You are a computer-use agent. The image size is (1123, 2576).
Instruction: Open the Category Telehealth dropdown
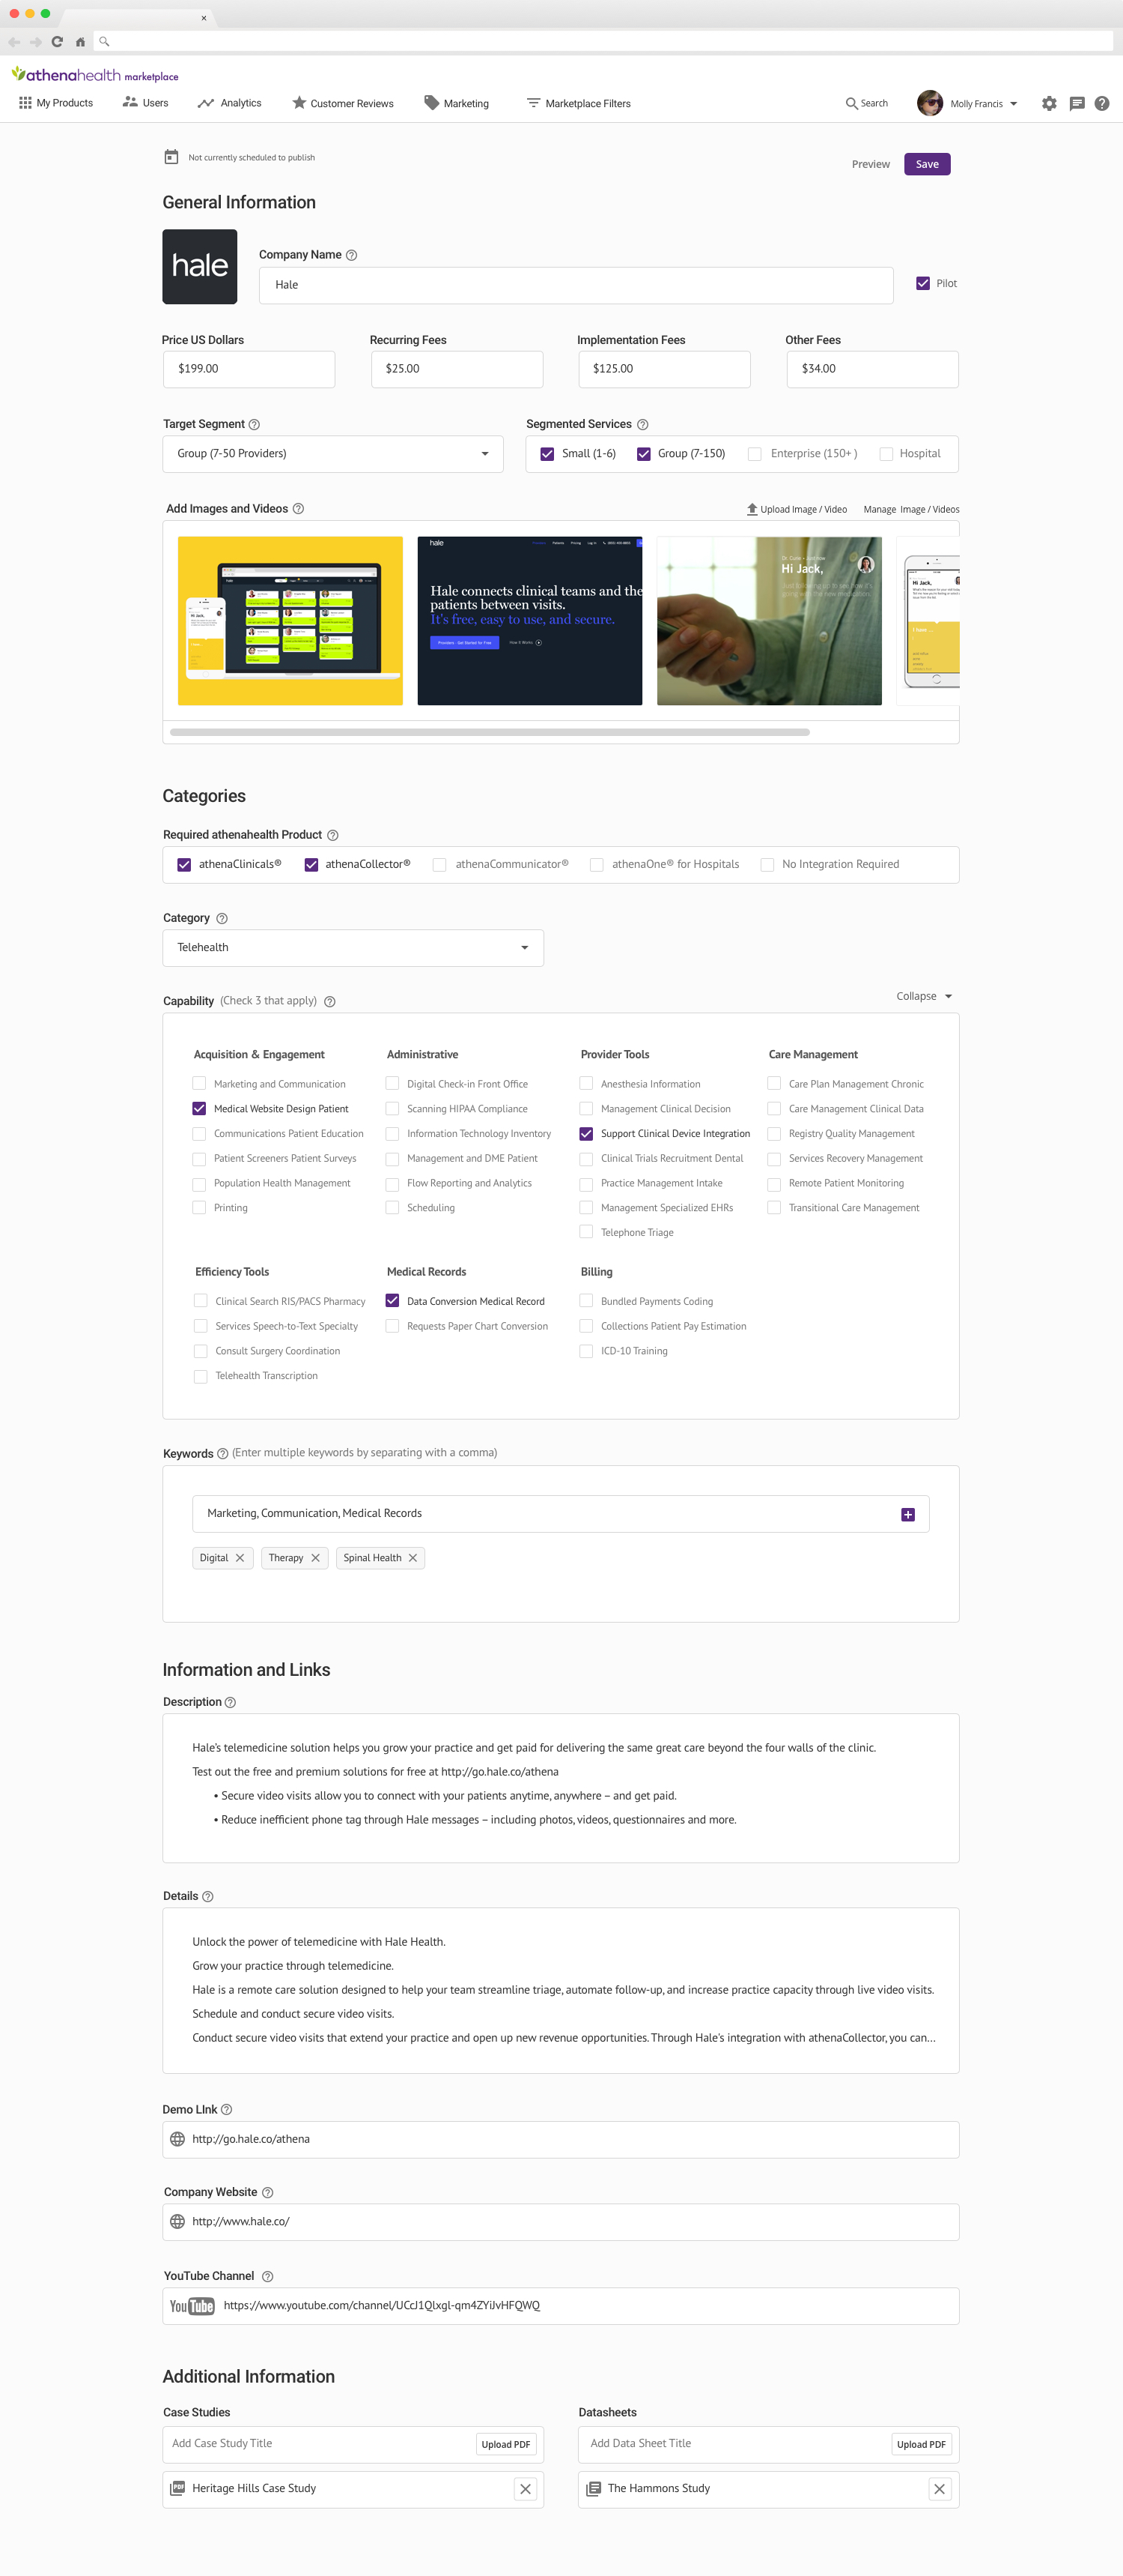click(353, 948)
